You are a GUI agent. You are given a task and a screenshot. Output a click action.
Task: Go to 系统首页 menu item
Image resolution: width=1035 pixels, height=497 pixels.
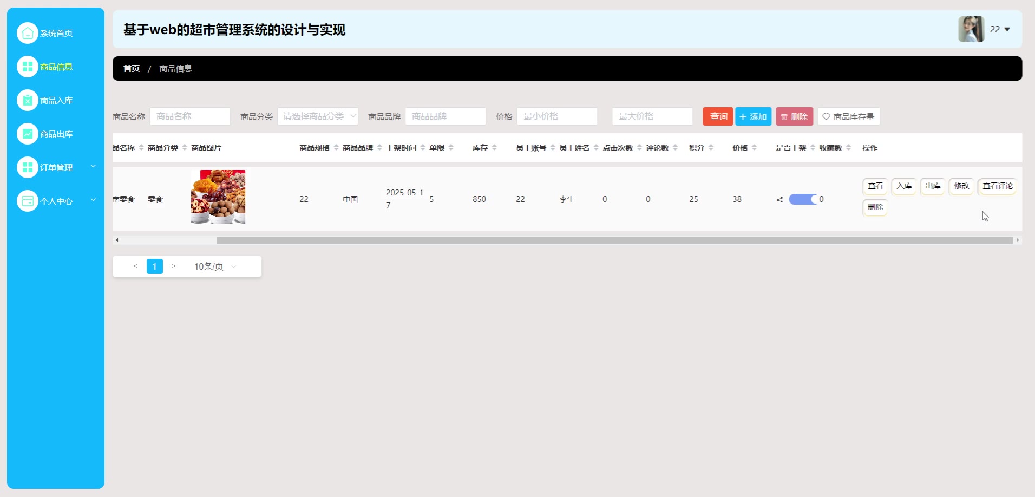[x=56, y=33]
